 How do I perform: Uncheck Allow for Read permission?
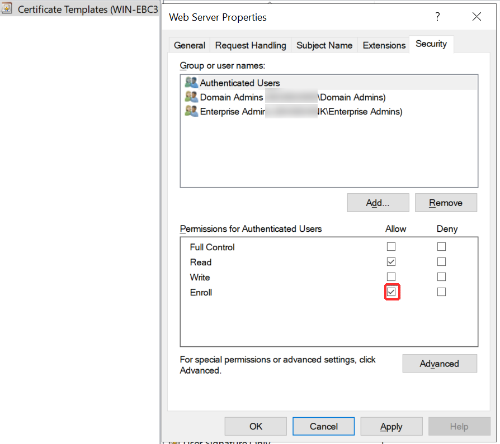coord(391,261)
